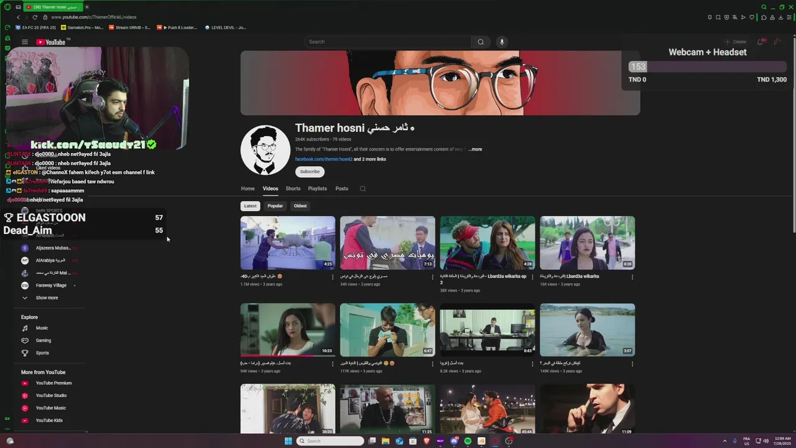796x448 pixels.
Task: Open more options for 1.1M views video
Action: (x=333, y=277)
